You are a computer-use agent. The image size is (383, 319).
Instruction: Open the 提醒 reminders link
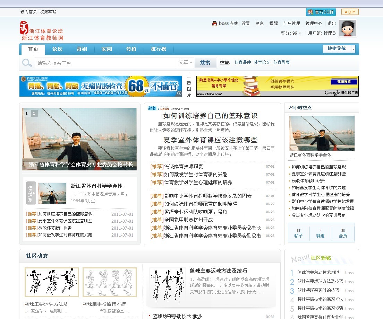pos(274,24)
